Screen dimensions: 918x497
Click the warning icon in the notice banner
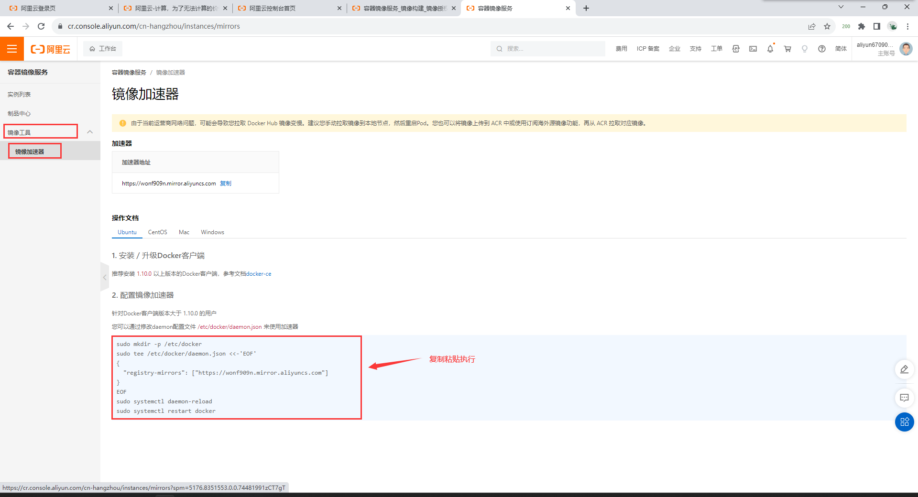(122, 123)
